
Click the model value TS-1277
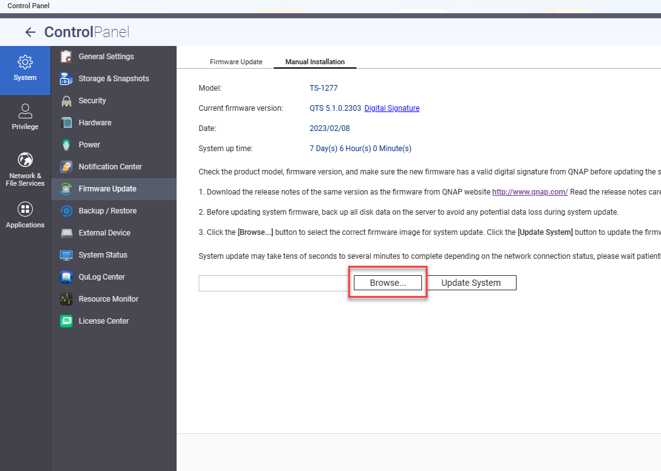pyautogui.click(x=324, y=88)
